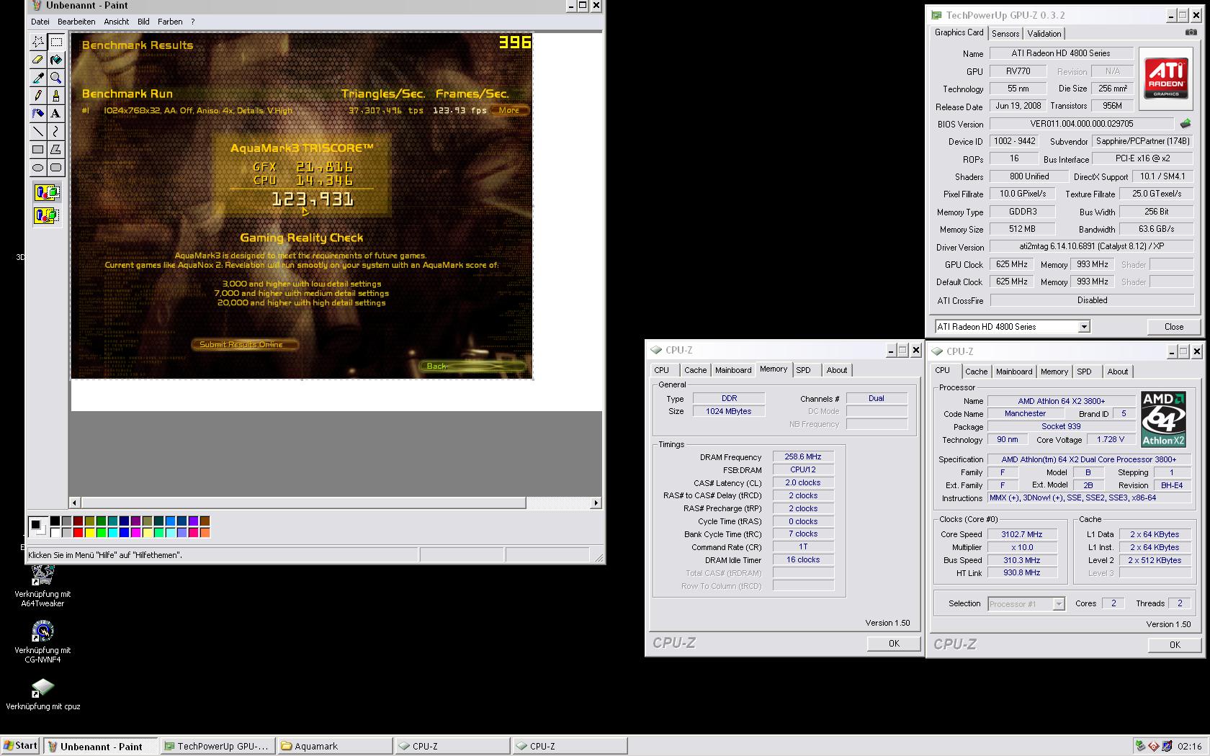1210x756 pixels.
Task: Select the white color swatch in the palette
Action: (55, 533)
